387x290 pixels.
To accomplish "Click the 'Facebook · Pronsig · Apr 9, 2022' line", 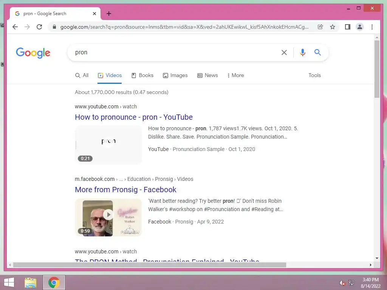I will (186, 222).
